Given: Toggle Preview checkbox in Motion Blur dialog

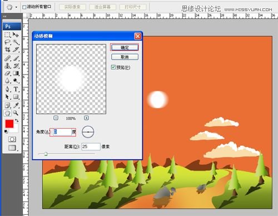Looking at the screenshot, I should click(x=113, y=67).
